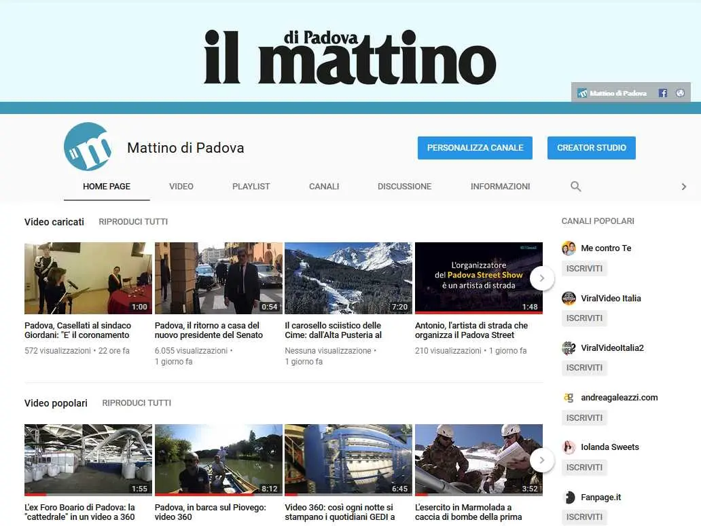Click the Iolanda Sweets channel name
Screen dimensions: 701x526
point(610,447)
